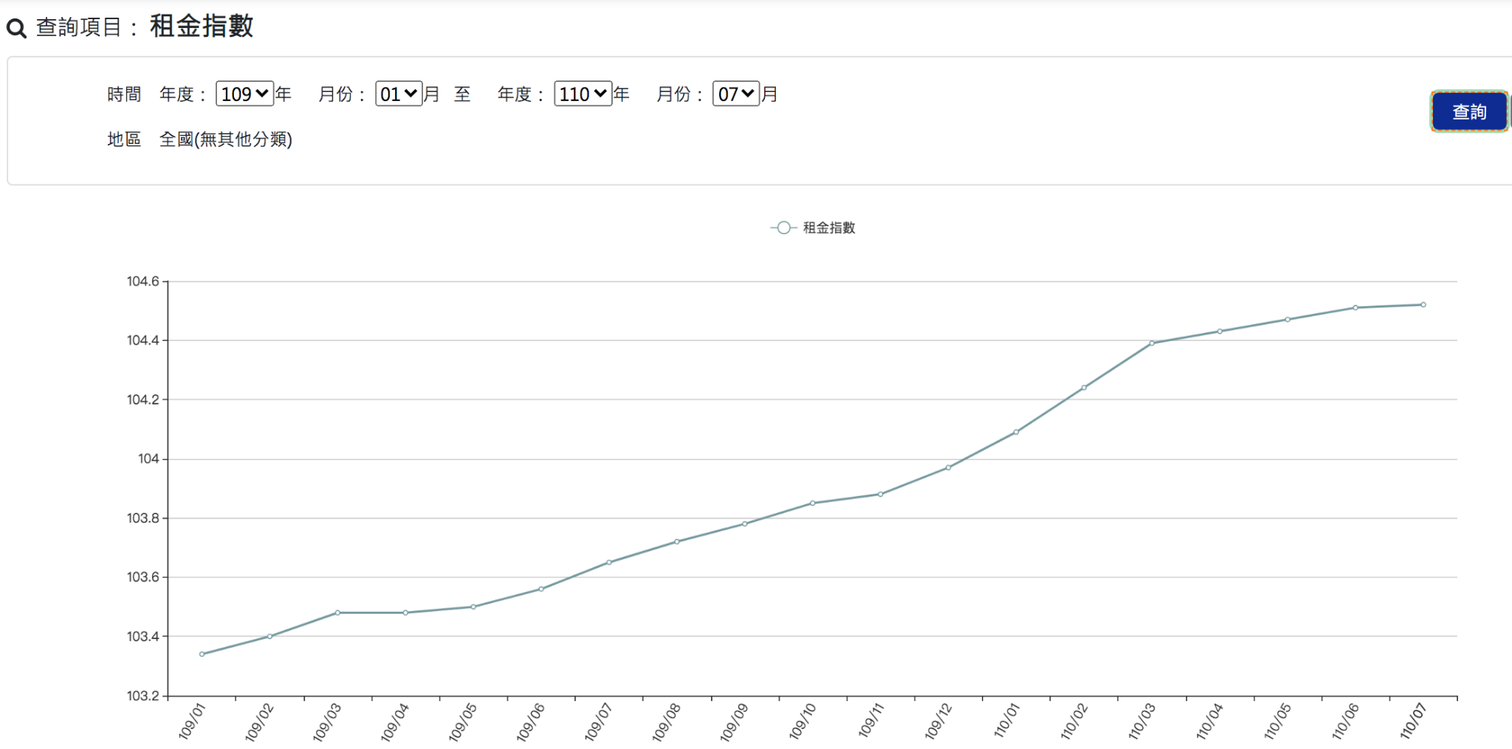The width and height of the screenshot is (1512, 749).
Task: Click the 103.6 y-axis label
Action: click(x=143, y=577)
